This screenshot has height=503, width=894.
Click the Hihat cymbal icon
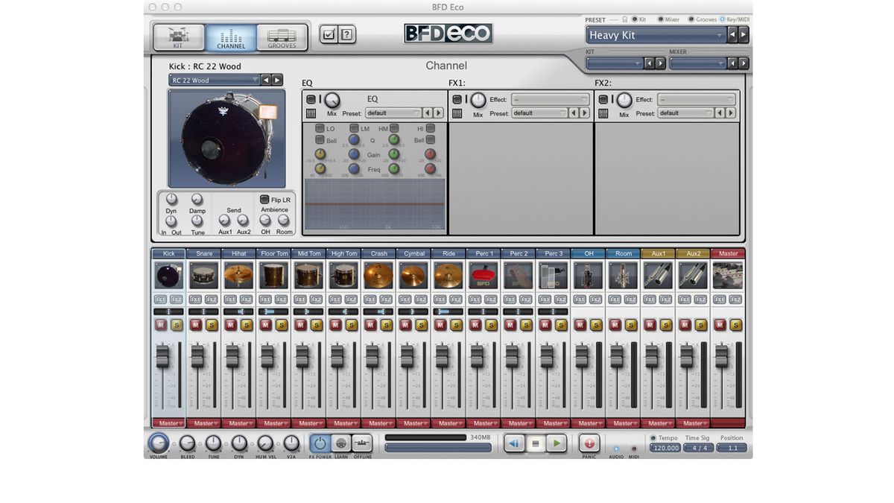coord(239,276)
